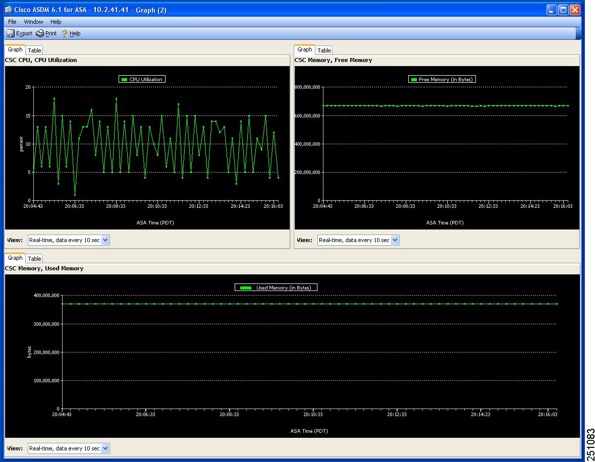Click Print label in toolbar

click(x=51, y=33)
